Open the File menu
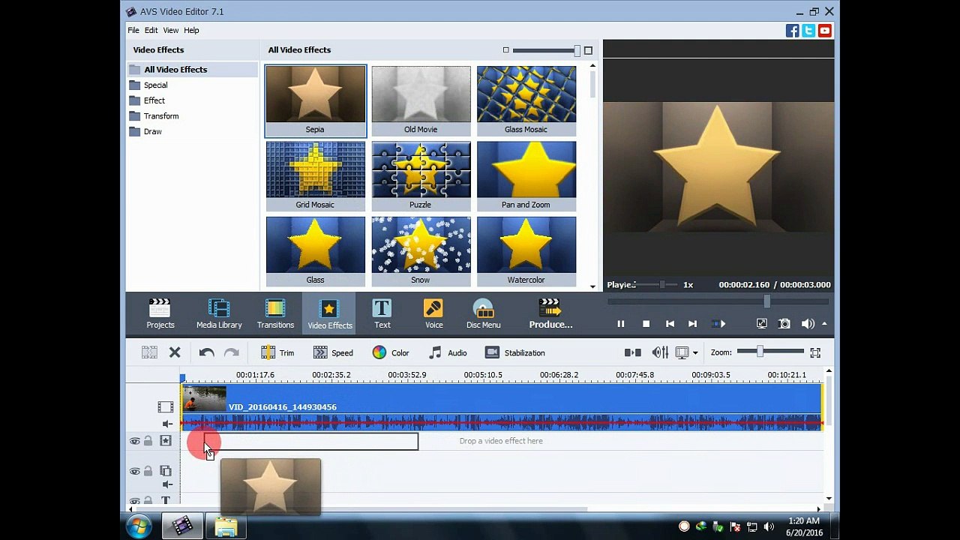Image resolution: width=960 pixels, height=540 pixels. coord(133,30)
